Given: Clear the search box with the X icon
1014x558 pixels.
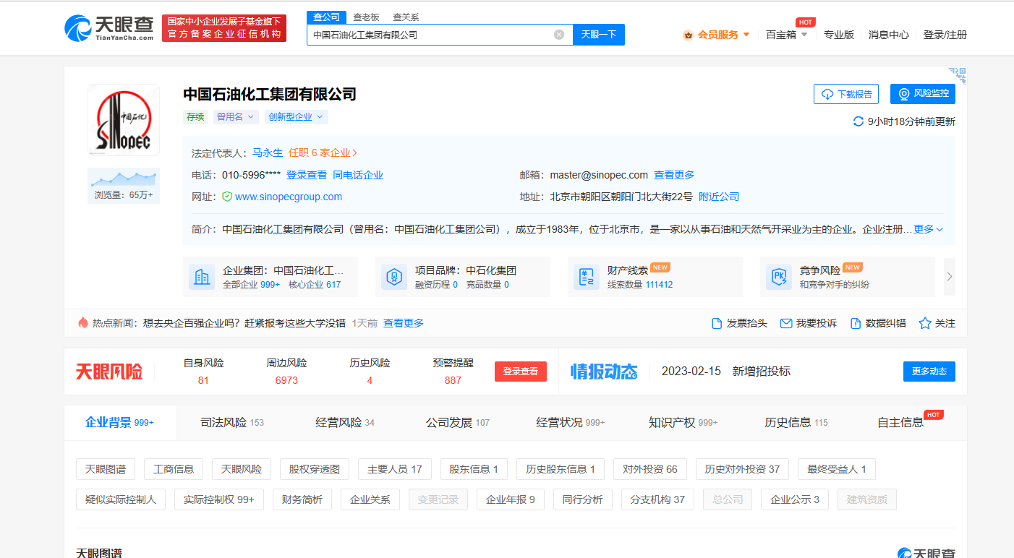Looking at the screenshot, I should (559, 35).
